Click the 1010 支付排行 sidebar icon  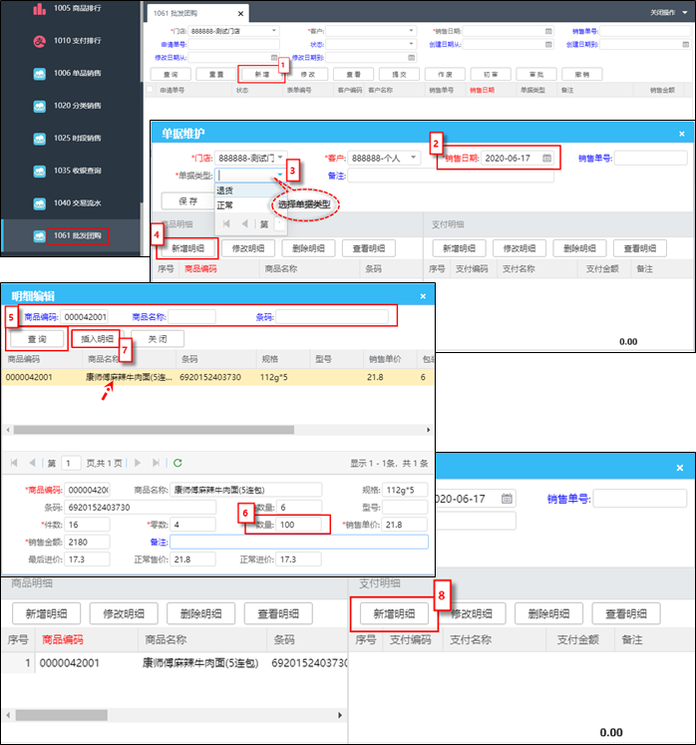40,42
